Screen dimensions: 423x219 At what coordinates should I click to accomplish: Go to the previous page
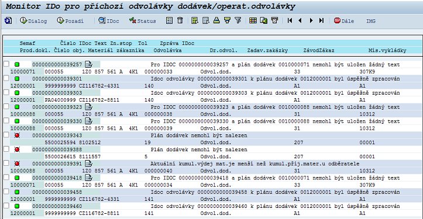click(300, 20)
